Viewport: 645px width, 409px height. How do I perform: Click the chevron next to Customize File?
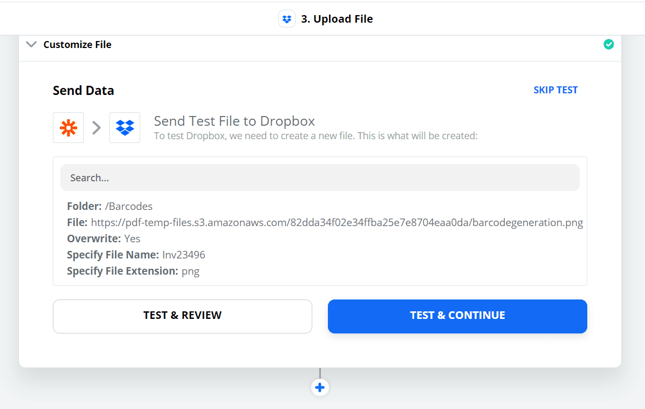[31, 44]
